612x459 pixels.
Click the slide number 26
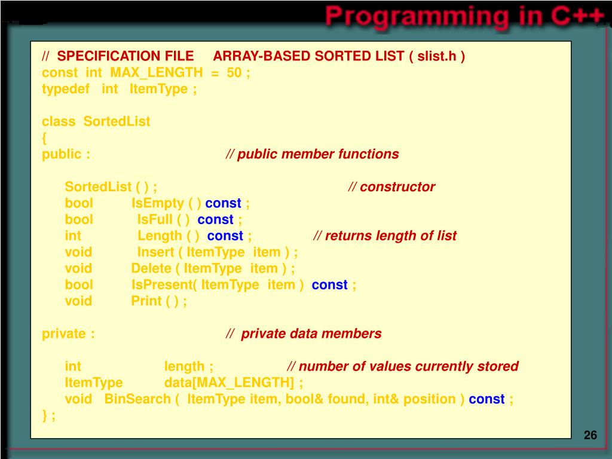tap(590, 435)
